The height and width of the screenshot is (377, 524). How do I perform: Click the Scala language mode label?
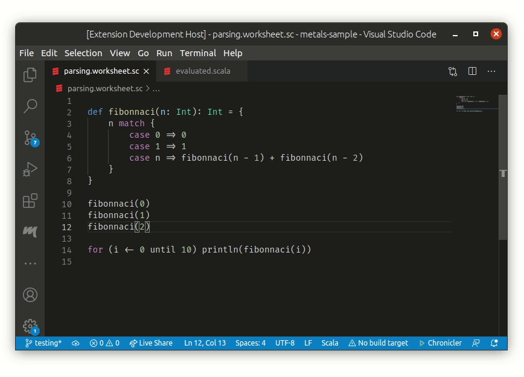330,343
